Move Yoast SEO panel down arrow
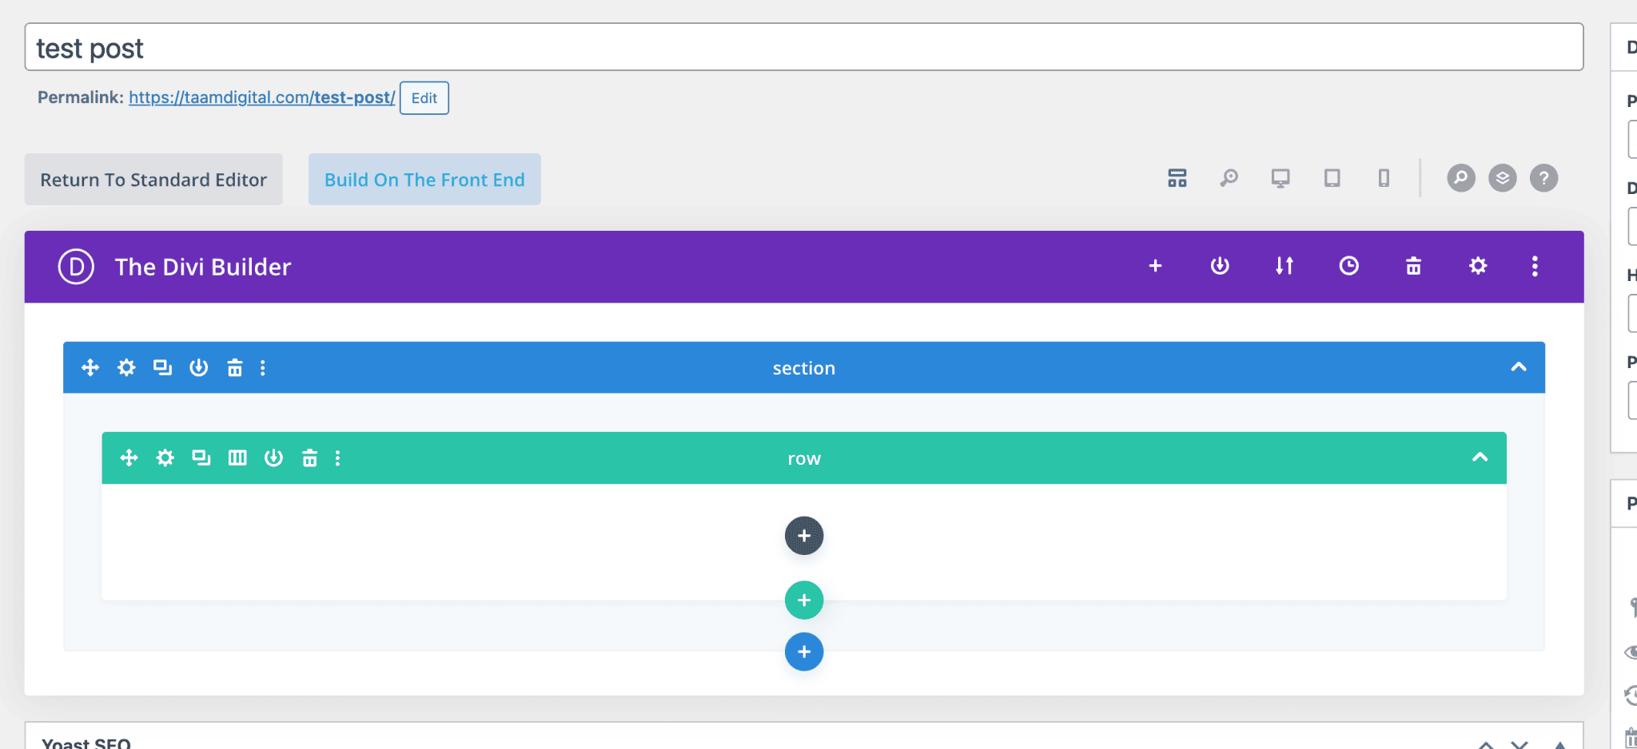 [1520, 744]
